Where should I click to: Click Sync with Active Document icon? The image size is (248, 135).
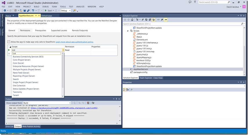143,20
